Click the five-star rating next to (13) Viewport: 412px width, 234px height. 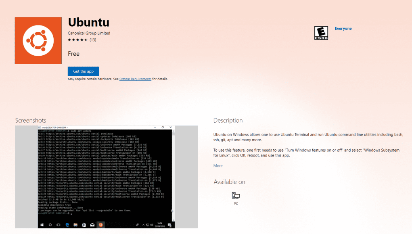tap(78, 40)
